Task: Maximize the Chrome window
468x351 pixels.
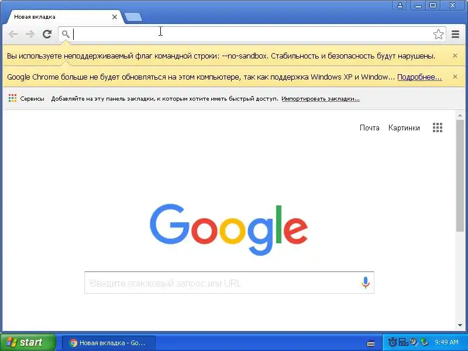Action: pyautogui.click(x=433, y=5)
